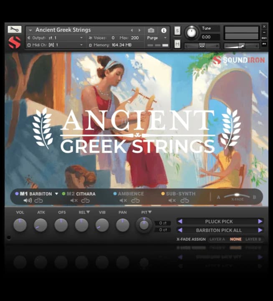The height and width of the screenshot is (301, 273).
Task: Click the OFS knob
Action: [x=61, y=225]
